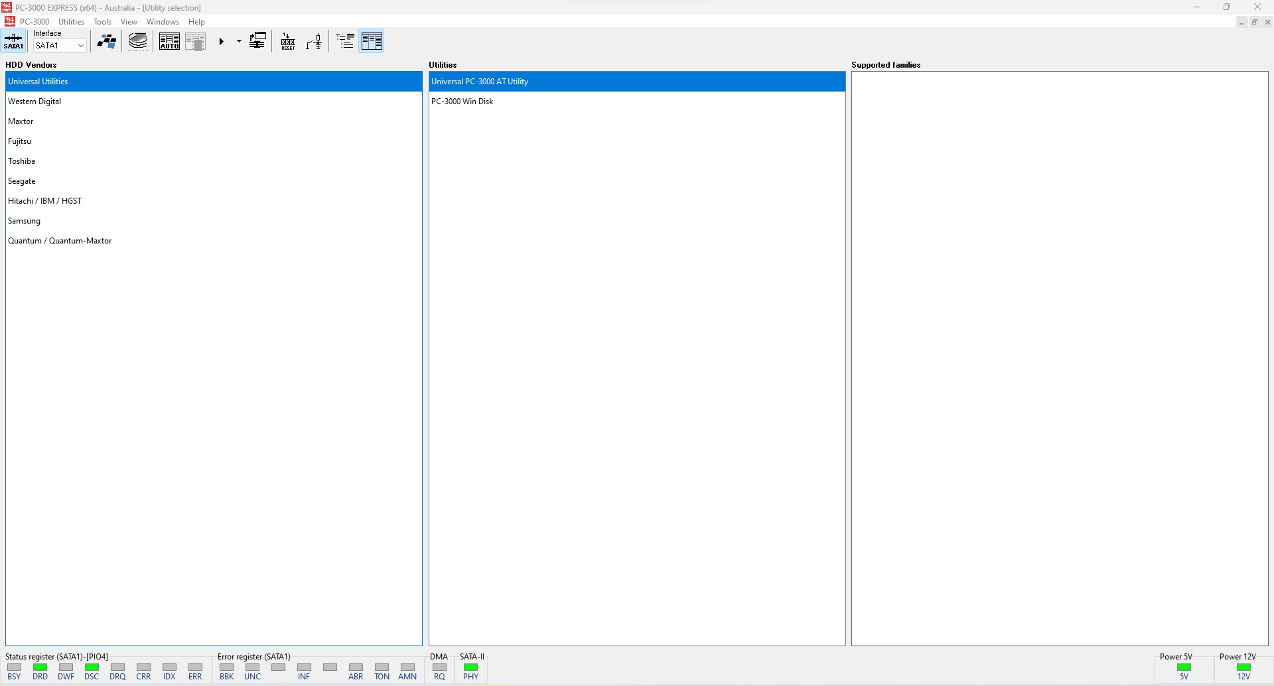Screen dimensions: 1274x686
Task: Click the play arrow toolbar button
Action: point(222,42)
